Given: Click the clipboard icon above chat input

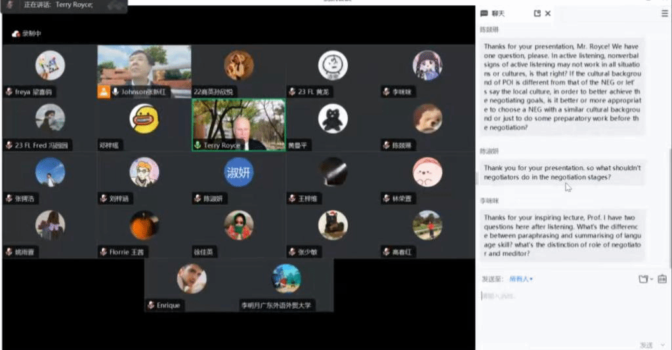Looking at the screenshot, I should point(662,279).
